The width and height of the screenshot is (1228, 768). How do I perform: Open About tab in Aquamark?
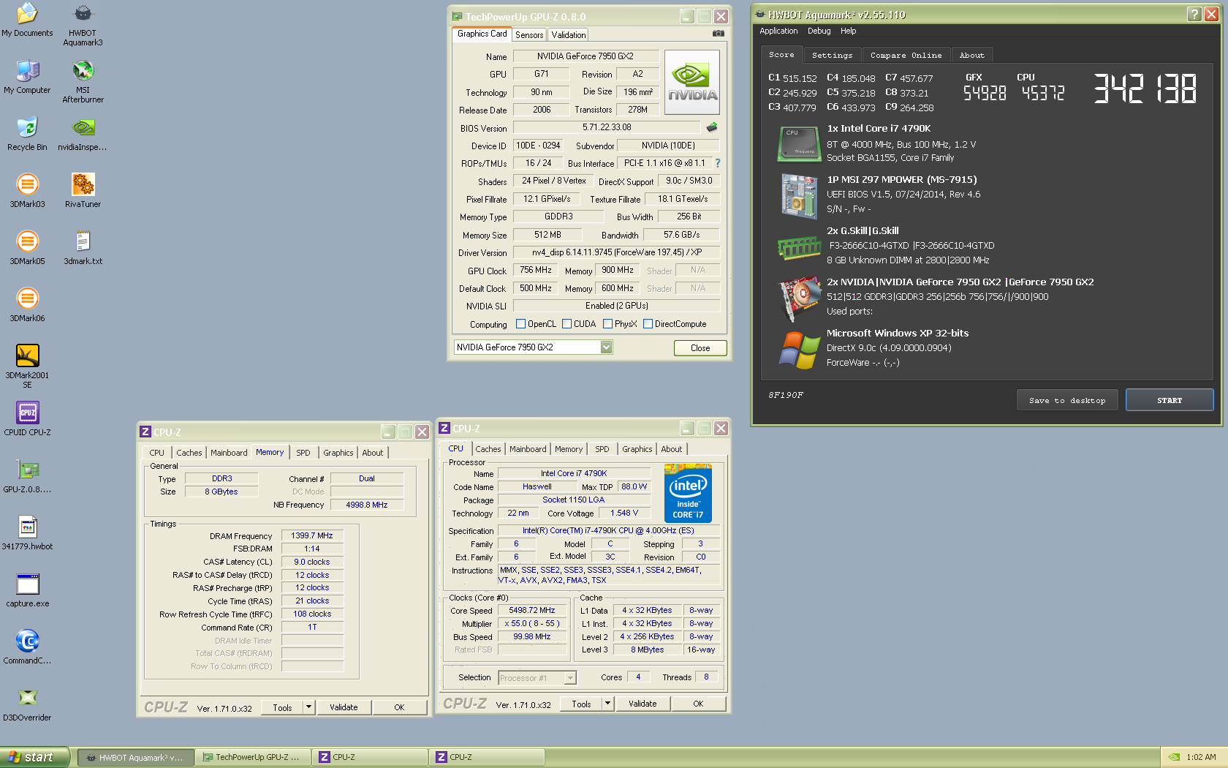(x=972, y=56)
